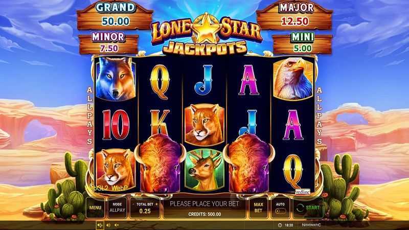The image size is (409, 230).
Task: Click the clock icon in status bar
Action: tap(280, 225)
